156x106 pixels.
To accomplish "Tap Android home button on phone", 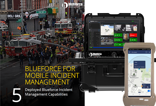I will tap(139, 94).
